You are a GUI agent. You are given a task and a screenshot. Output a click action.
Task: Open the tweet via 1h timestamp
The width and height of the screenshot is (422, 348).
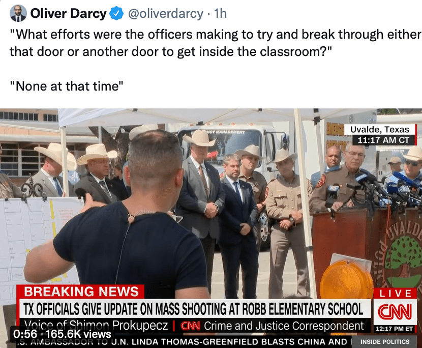[x=220, y=14]
